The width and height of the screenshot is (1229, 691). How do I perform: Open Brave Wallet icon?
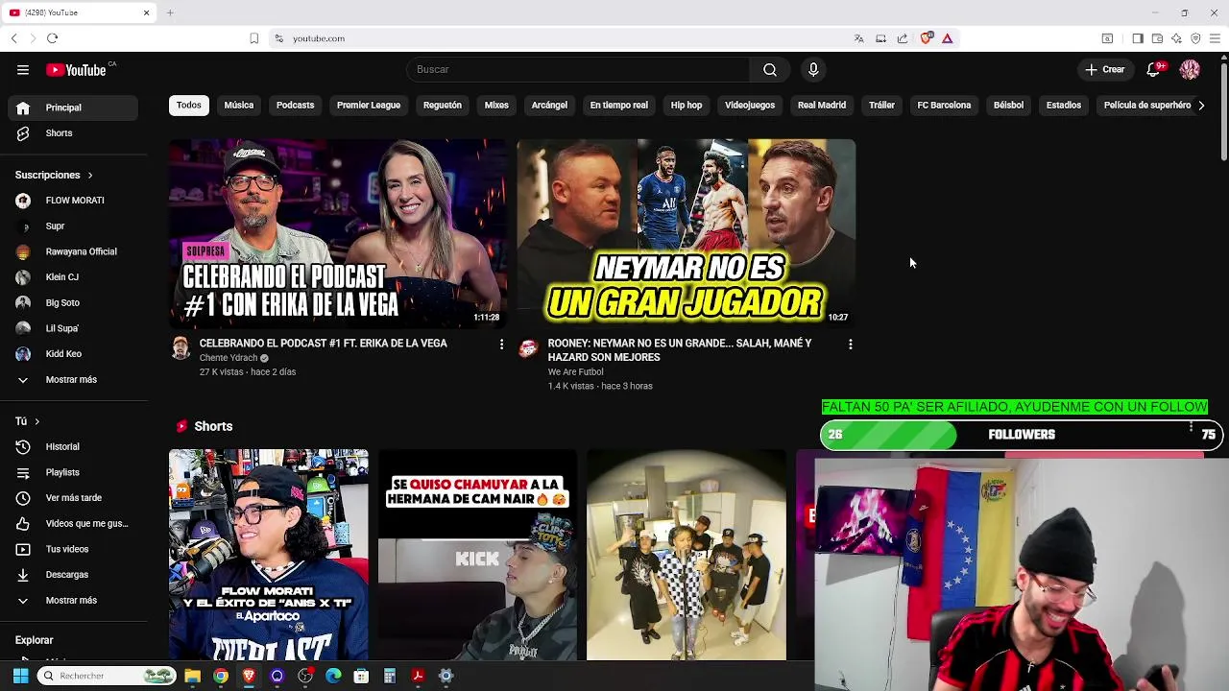1157,38
